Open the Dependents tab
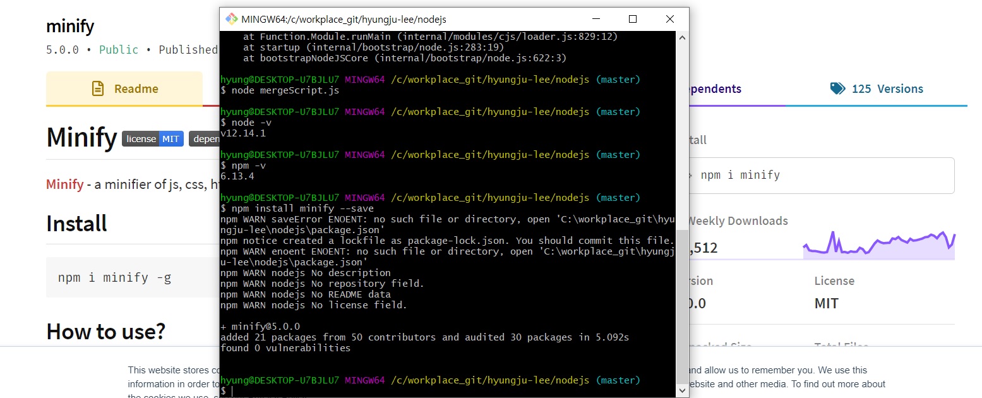The width and height of the screenshot is (982, 398). pos(714,89)
